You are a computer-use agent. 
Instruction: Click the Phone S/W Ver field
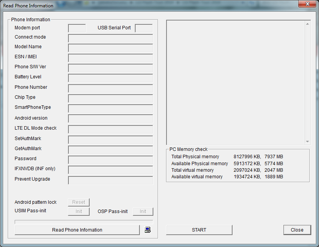click(x=110, y=68)
